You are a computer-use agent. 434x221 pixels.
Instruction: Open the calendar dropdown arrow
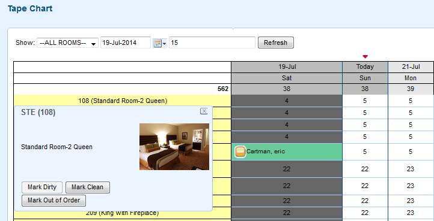(165, 44)
